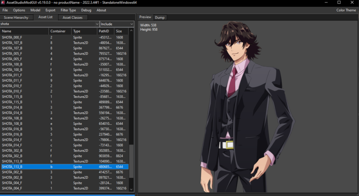Sort the list by Name column
359x196 pixels.
click(24, 31)
